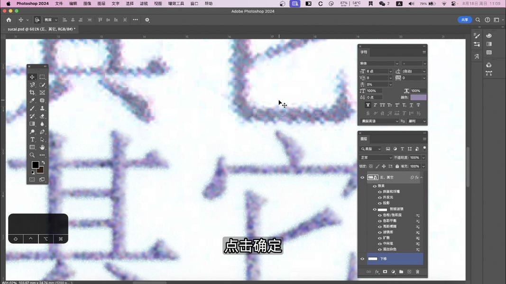506x284 pixels.
Task: Select the Rectangular Marquee tool
Action: [x=42, y=77]
